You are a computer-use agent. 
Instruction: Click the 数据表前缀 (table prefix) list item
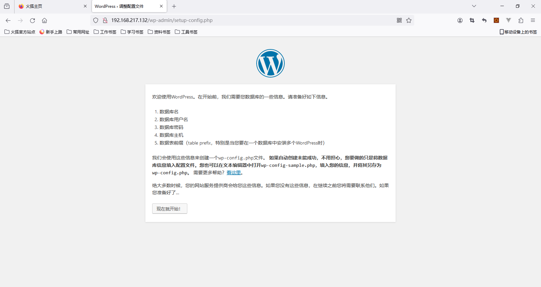click(x=242, y=143)
